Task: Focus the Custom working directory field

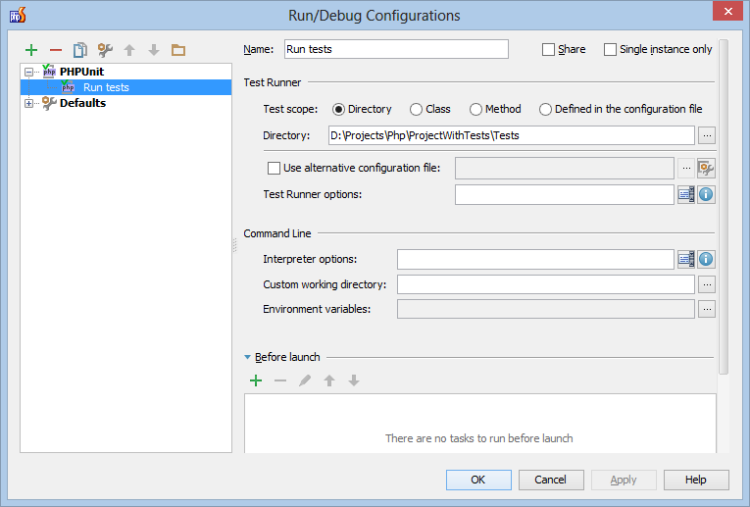Action: point(546,284)
